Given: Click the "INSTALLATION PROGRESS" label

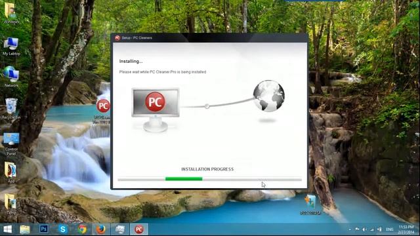Looking at the screenshot, I should tap(207, 169).
